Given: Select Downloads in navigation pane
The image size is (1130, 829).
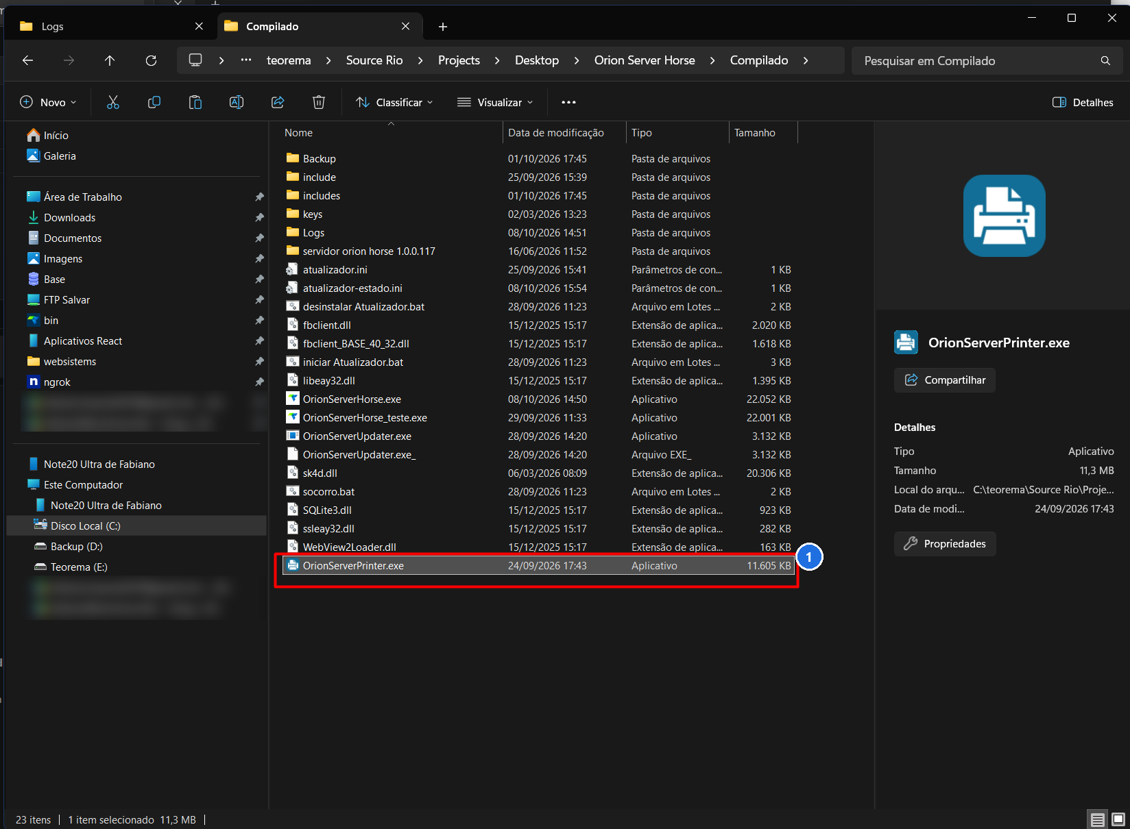Looking at the screenshot, I should [x=69, y=218].
